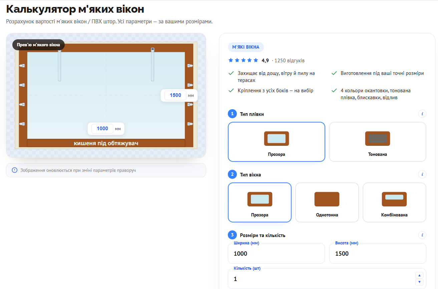Select Прозора film type card

point(277,142)
